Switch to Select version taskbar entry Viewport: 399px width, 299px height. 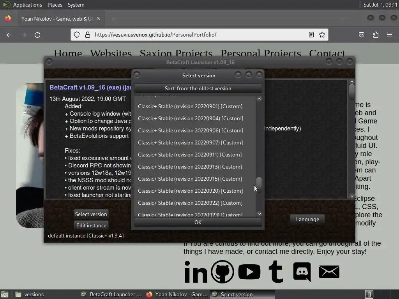coord(242,294)
